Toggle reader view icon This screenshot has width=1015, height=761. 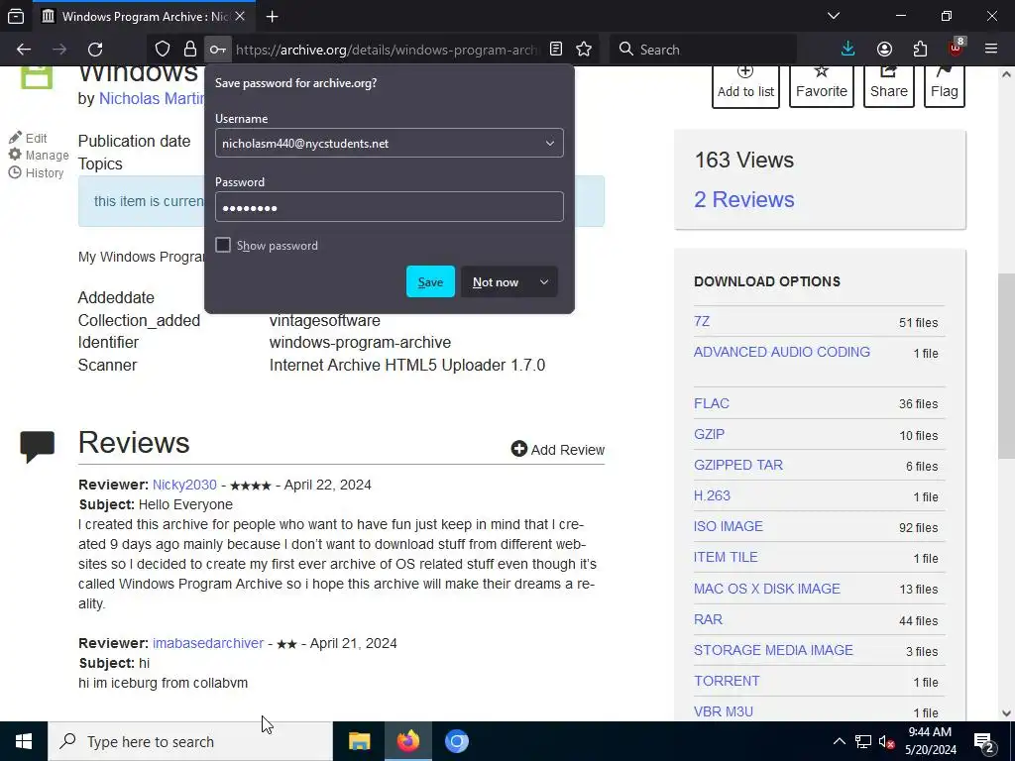(x=555, y=50)
